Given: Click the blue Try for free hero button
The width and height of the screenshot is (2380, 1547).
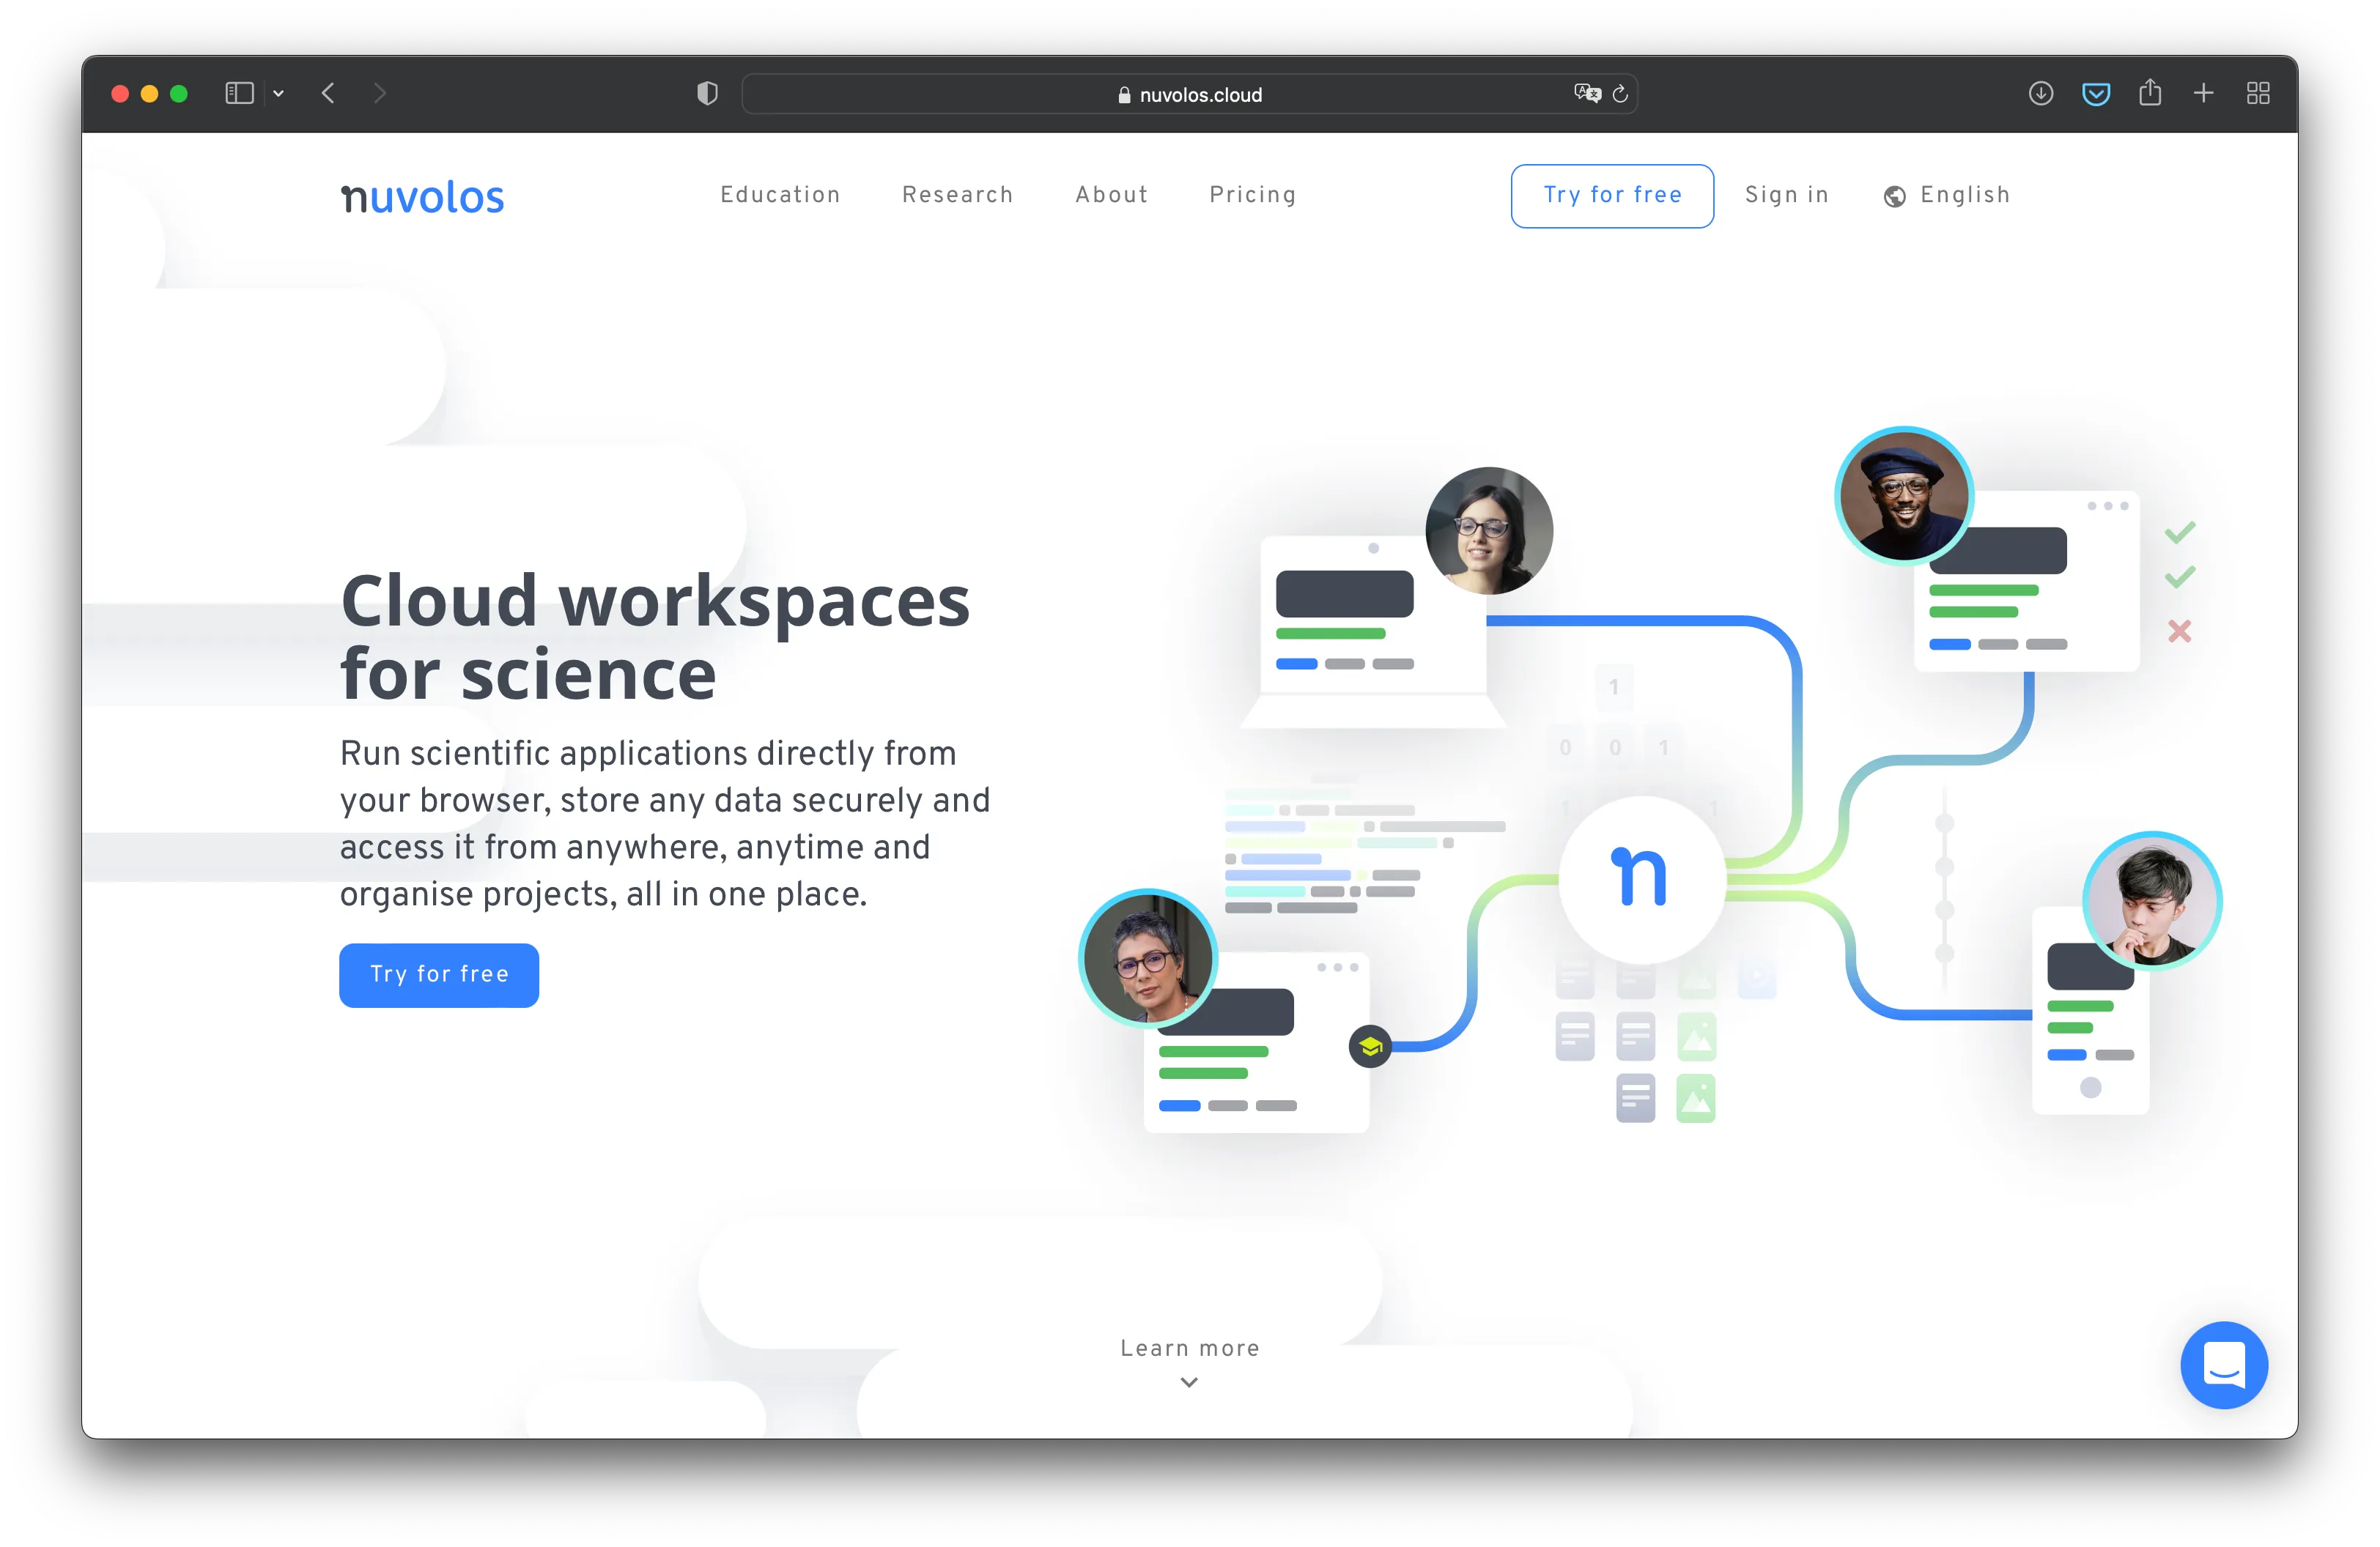Looking at the screenshot, I should [439, 974].
